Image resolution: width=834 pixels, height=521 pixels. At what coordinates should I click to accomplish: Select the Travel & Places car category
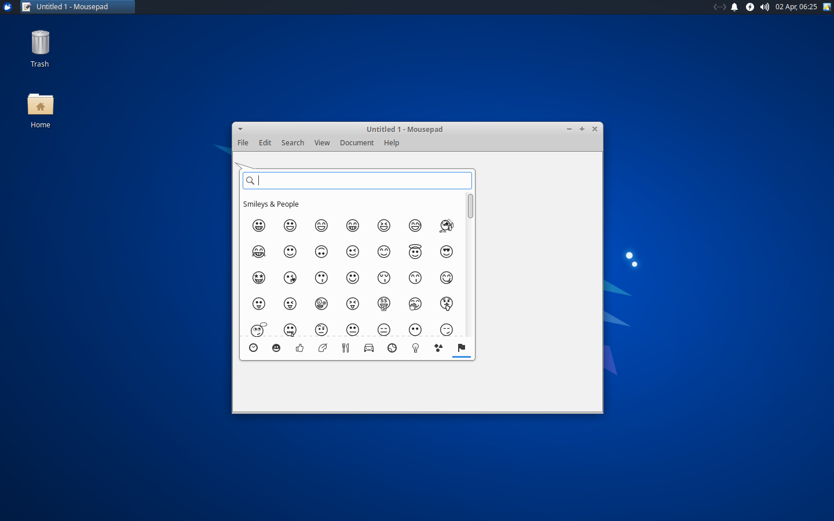coord(369,348)
